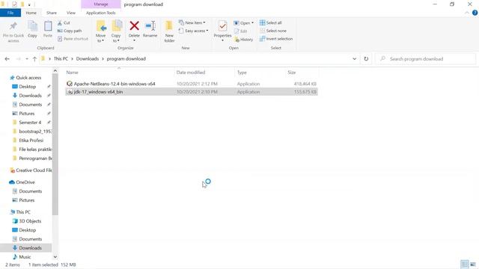Create a New folder
This screenshot has width=479, height=269.
169,31
